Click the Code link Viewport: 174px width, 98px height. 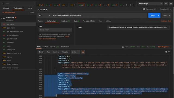(169, 21)
